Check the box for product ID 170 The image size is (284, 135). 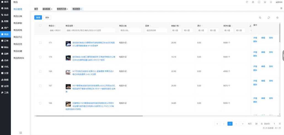click(40, 57)
